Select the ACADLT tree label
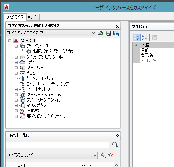 click(x=28, y=41)
